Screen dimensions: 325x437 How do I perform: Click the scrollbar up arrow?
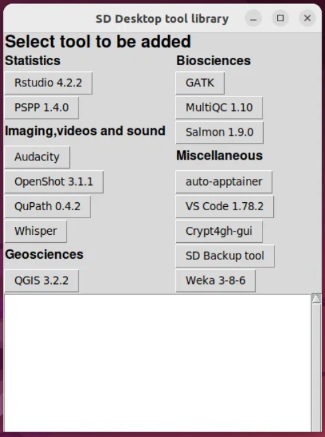point(316,299)
